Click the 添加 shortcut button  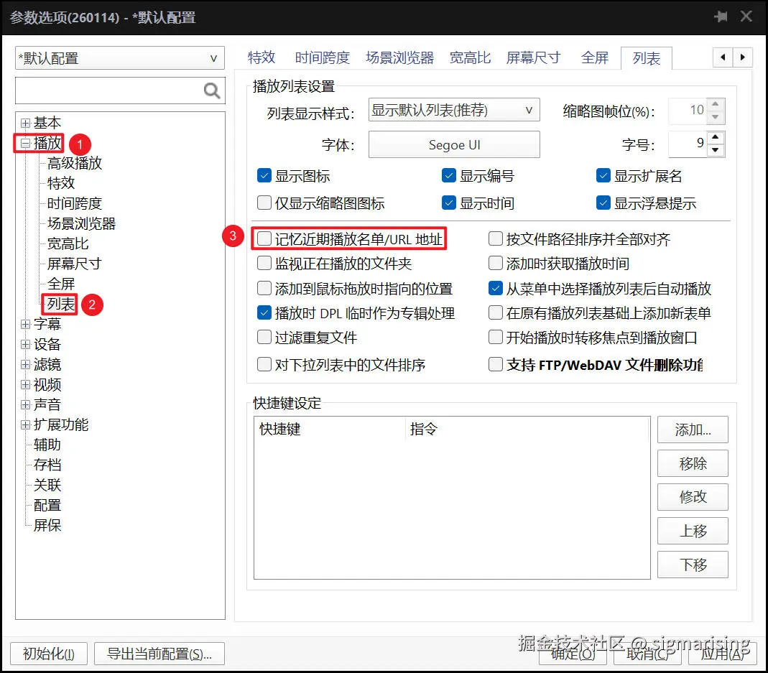692,429
